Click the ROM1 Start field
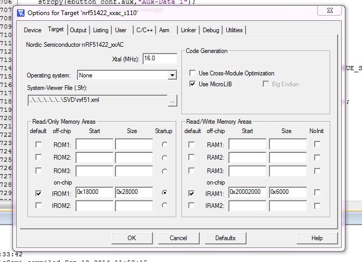Screen dimensions: 362x262 (x=95, y=145)
